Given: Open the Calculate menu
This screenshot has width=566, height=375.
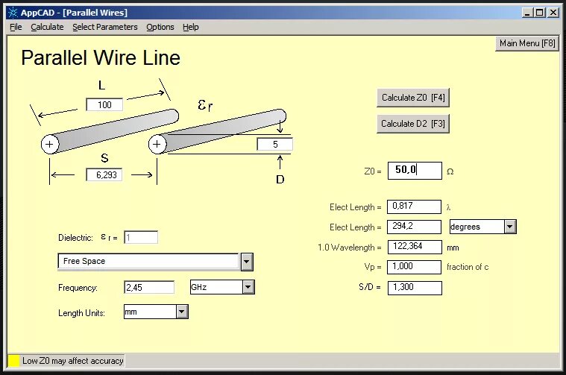Looking at the screenshot, I should tap(47, 27).
